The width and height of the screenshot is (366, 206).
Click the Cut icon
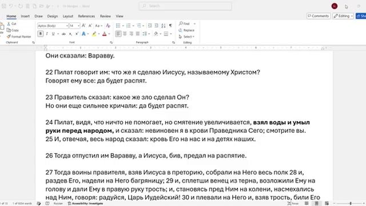click(x=11, y=24)
